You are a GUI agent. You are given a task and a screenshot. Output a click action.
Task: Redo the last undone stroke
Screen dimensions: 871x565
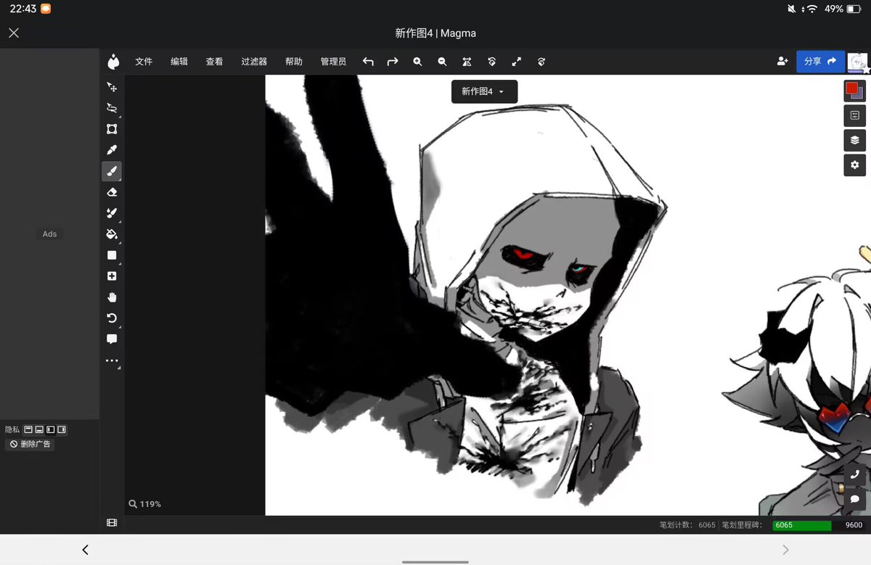pyautogui.click(x=393, y=62)
